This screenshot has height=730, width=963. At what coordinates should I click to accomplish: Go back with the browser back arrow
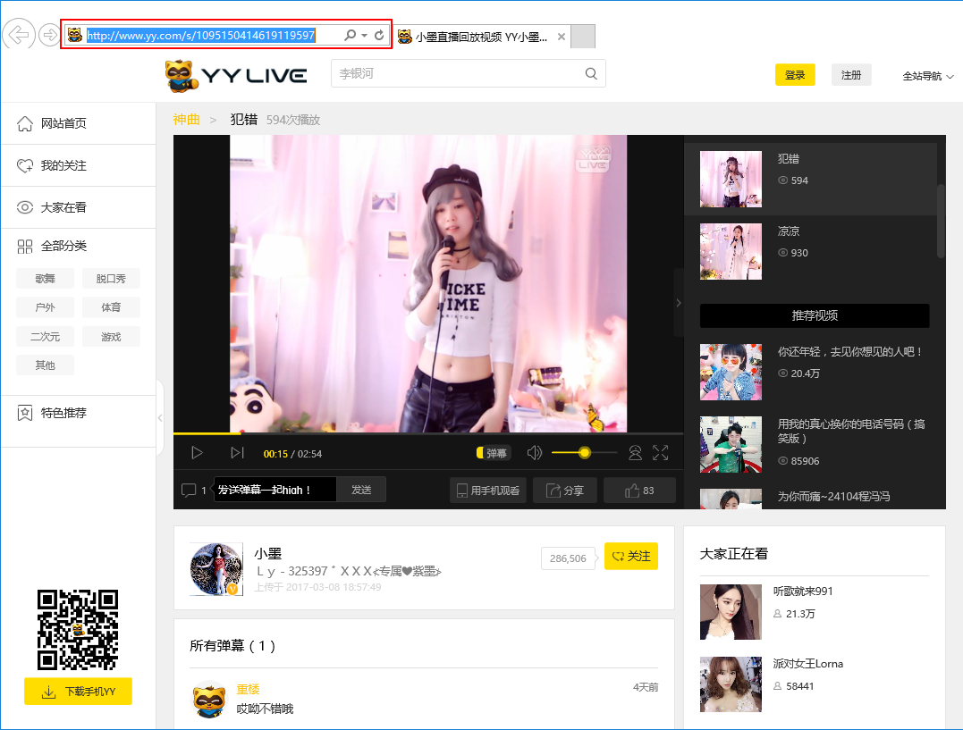(19, 34)
